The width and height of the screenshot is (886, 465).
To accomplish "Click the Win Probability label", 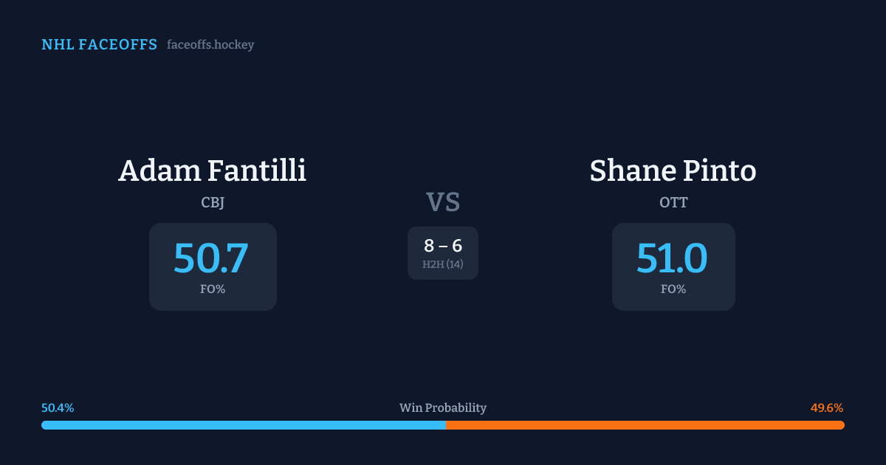I will point(443,408).
